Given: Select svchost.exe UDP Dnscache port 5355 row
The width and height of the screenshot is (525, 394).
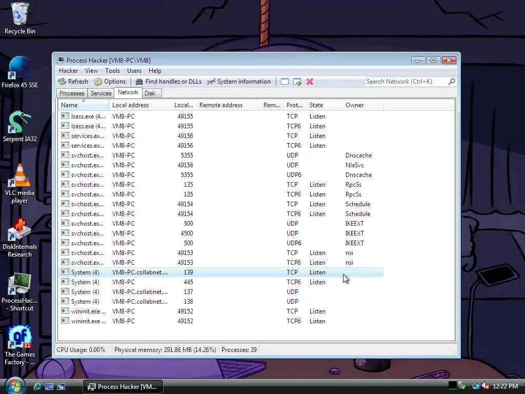Looking at the screenshot, I should (x=221, y=155).
